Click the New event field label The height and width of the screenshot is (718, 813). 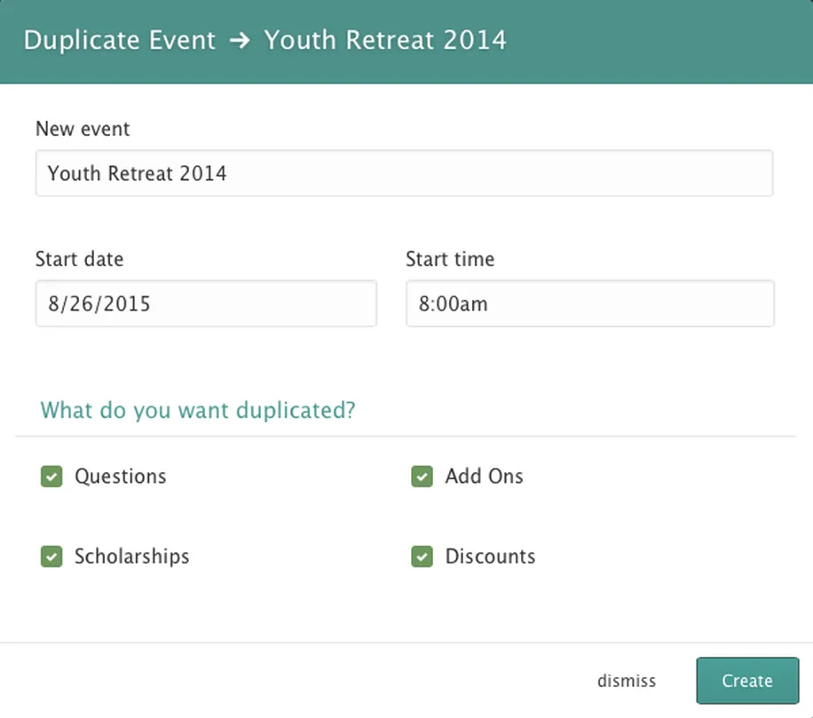[83, 129]
